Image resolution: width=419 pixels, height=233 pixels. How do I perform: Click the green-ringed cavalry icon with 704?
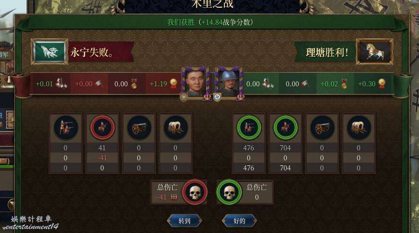point(285,128)
